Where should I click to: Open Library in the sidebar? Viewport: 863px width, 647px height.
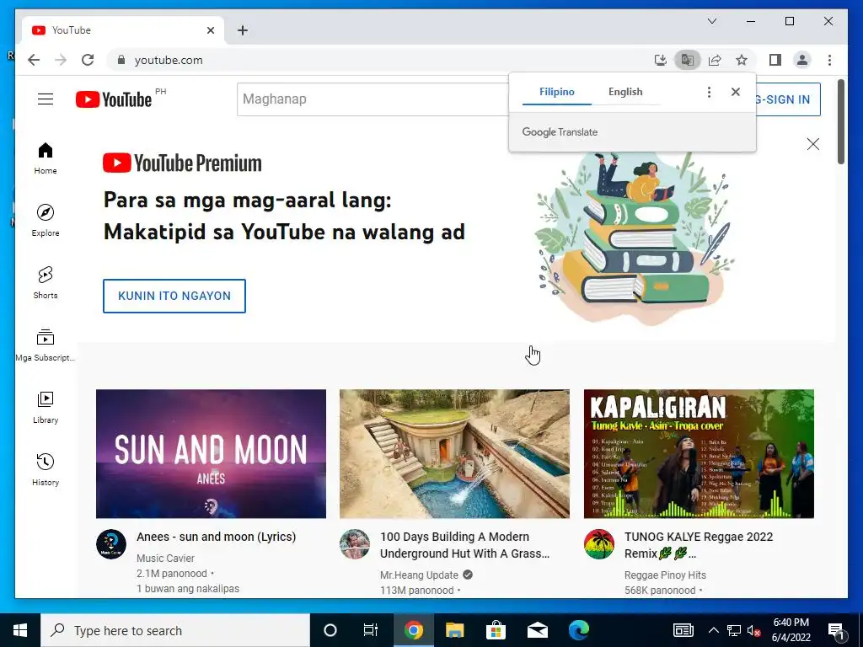pyautogui.click(x=46, y=407)
